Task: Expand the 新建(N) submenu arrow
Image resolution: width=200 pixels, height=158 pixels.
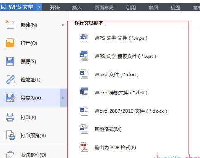Action: click(x=63, y=25)
